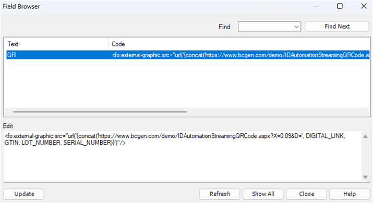Select the QR row in the Text column

point(57,55)
